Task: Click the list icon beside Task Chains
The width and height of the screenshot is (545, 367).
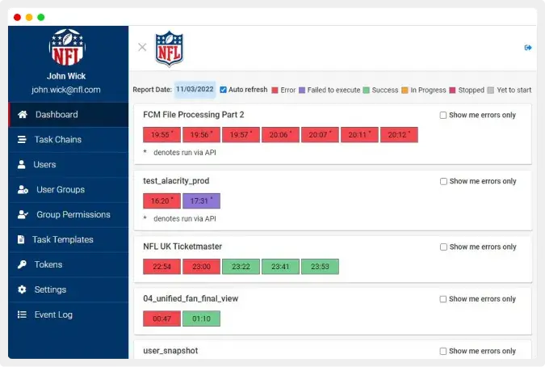Action: [x=22, y=140]
